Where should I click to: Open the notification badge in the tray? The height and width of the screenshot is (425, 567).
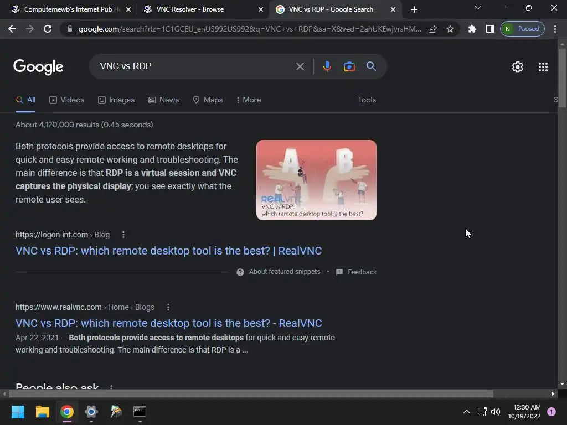(x=551, y=412)
